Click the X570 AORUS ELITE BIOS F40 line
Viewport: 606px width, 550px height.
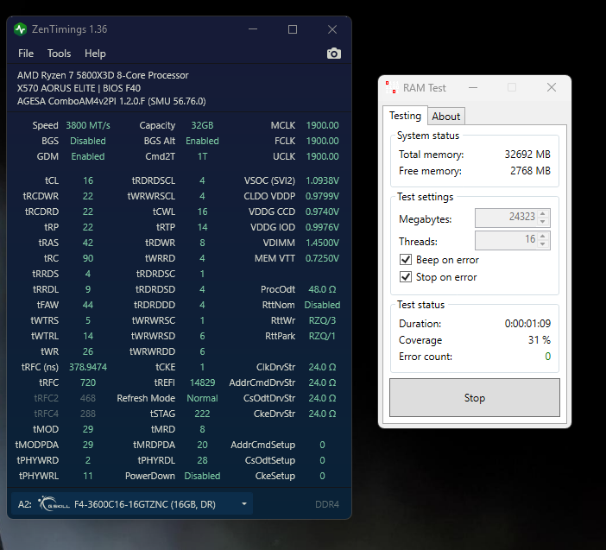coord(79,88)
